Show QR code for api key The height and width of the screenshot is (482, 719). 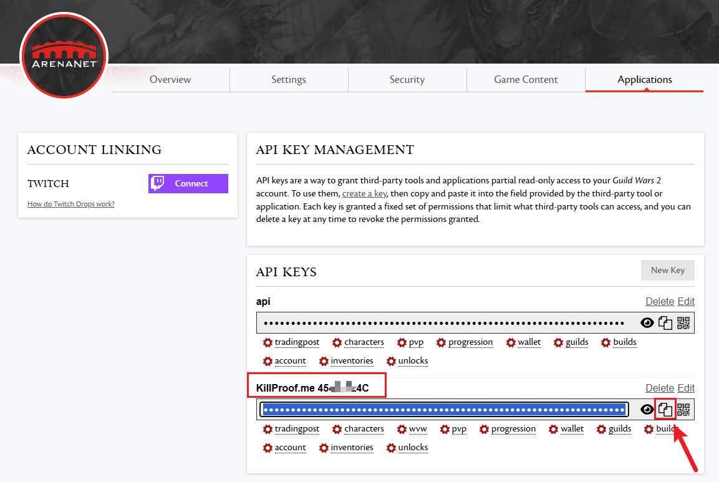(683, 323)
